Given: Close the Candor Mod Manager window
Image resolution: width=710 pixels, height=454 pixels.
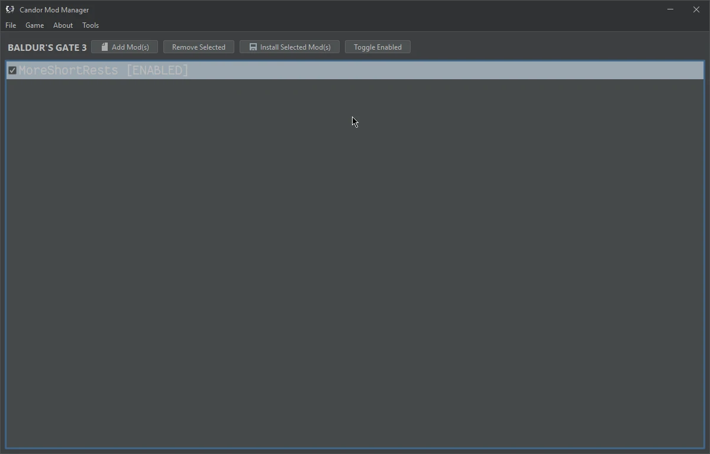Looking at the screenshot, I should [x=696, y=9].
